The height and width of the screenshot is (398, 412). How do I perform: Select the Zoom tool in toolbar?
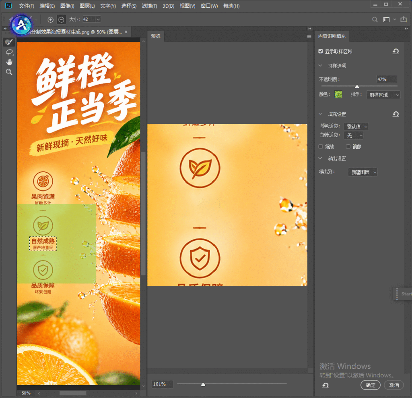[9, 72]
